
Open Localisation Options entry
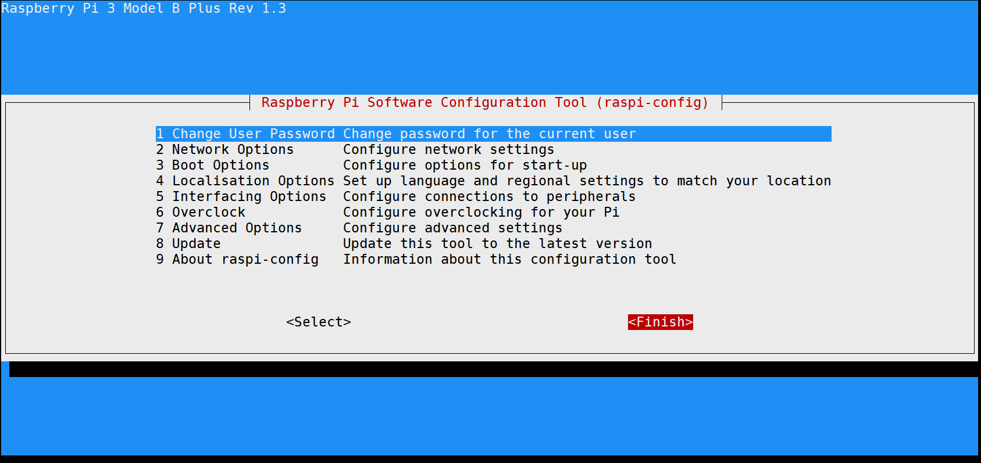pyautogui.click(x=253, y=181)
